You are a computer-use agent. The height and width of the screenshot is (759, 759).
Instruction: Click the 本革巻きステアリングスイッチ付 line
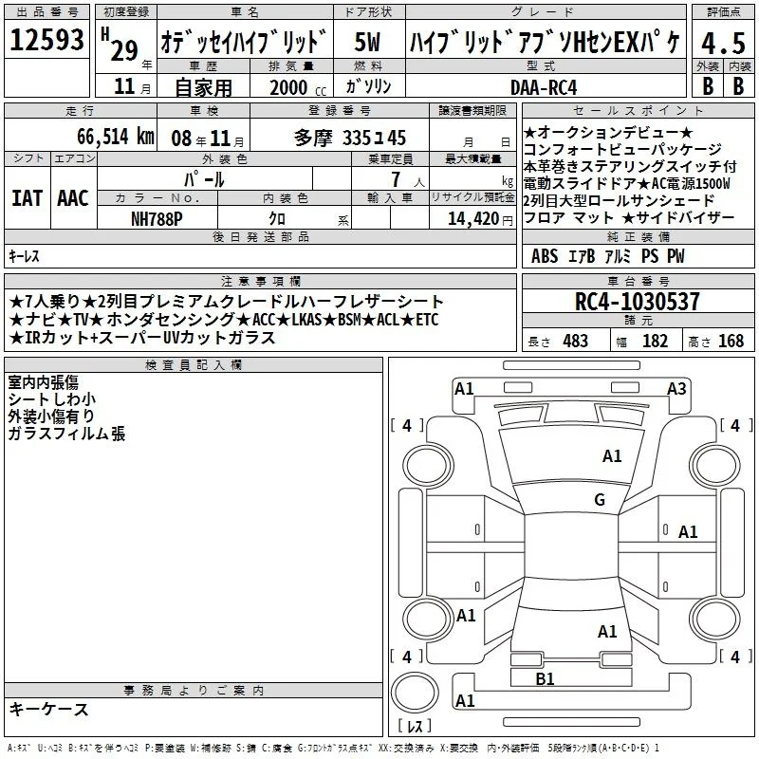(630, 166)
